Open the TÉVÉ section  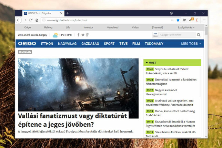tap(123, 43)
